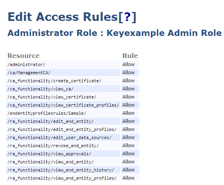Click the Rule column header

coord(130,56)
